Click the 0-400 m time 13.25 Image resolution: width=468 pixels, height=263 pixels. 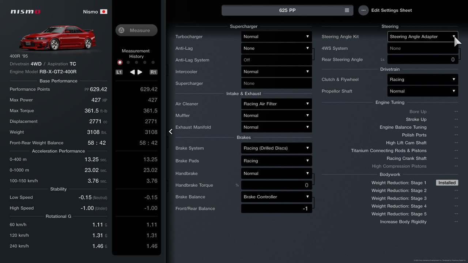click(95, 160)
